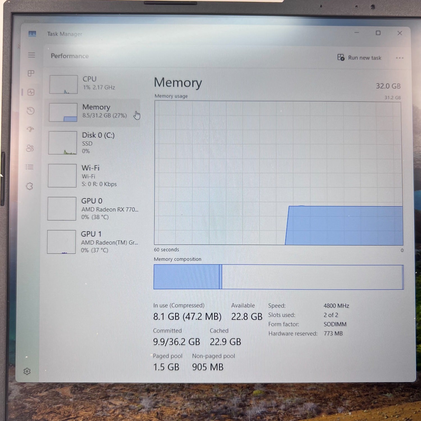Image resolution: width=421 pixels, height=421 pixels.
Task: Click the Wi-Fi mini graph thumbnail
Action: [x=62, y=176]
